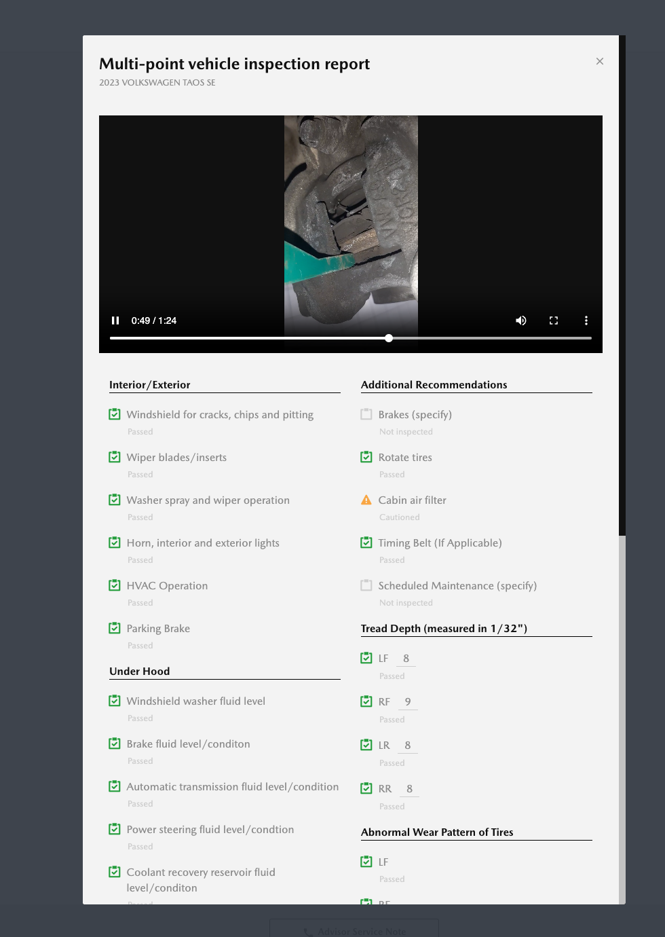This screenshot has width=665, height=937.
Task: Click the Brakes (specify) clipboard icon
Action: pos(366,414)
